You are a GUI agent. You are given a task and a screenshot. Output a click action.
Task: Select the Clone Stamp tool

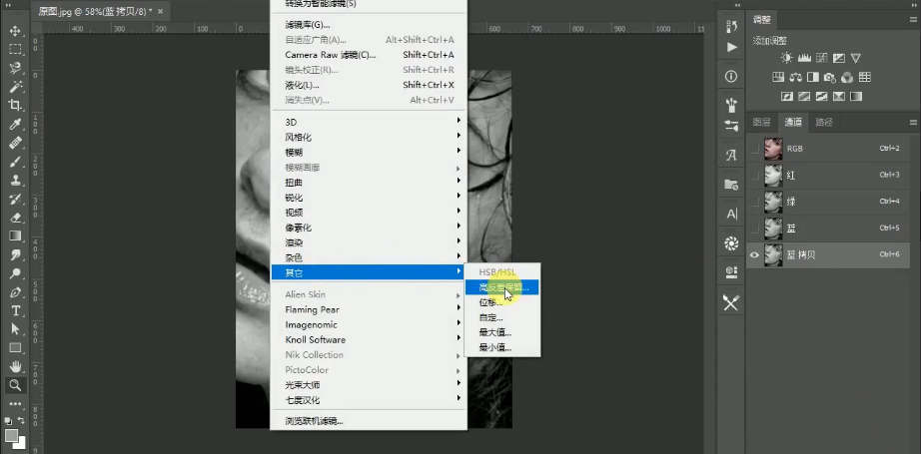(15, 181)
